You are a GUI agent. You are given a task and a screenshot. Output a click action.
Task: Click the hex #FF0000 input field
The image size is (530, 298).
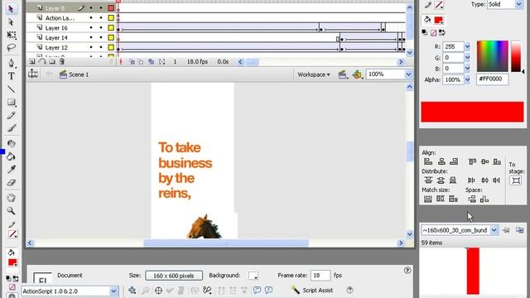pos(493,79)
